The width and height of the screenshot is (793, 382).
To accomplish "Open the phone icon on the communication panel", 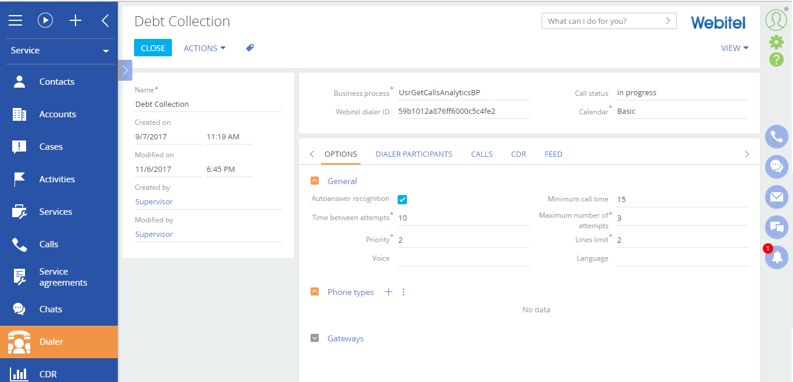I will (x=776, y=136).
